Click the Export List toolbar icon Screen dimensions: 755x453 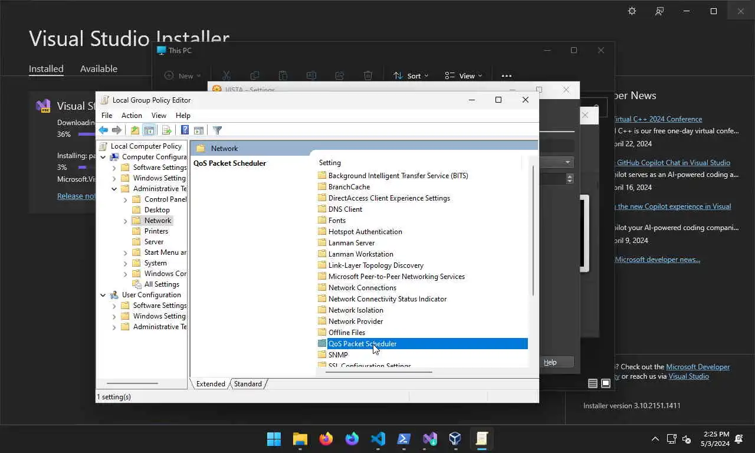click(166, 130)
